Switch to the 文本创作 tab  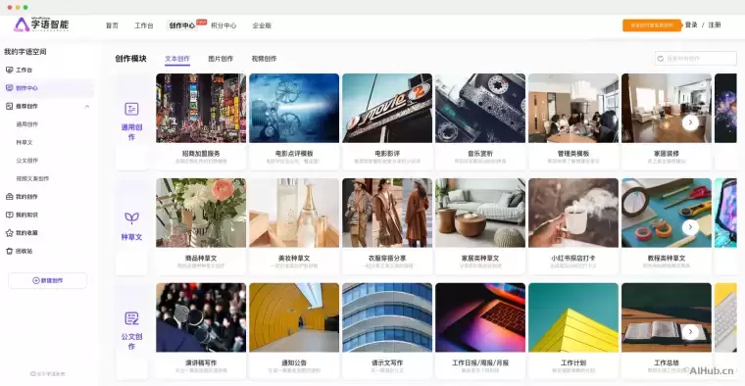click(x=177, y=59)
